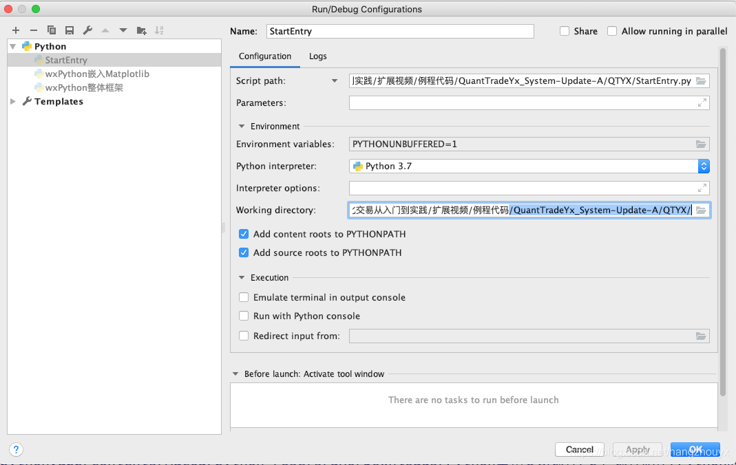Open the help question mark

pyautogui.click(x=16, y=450)
